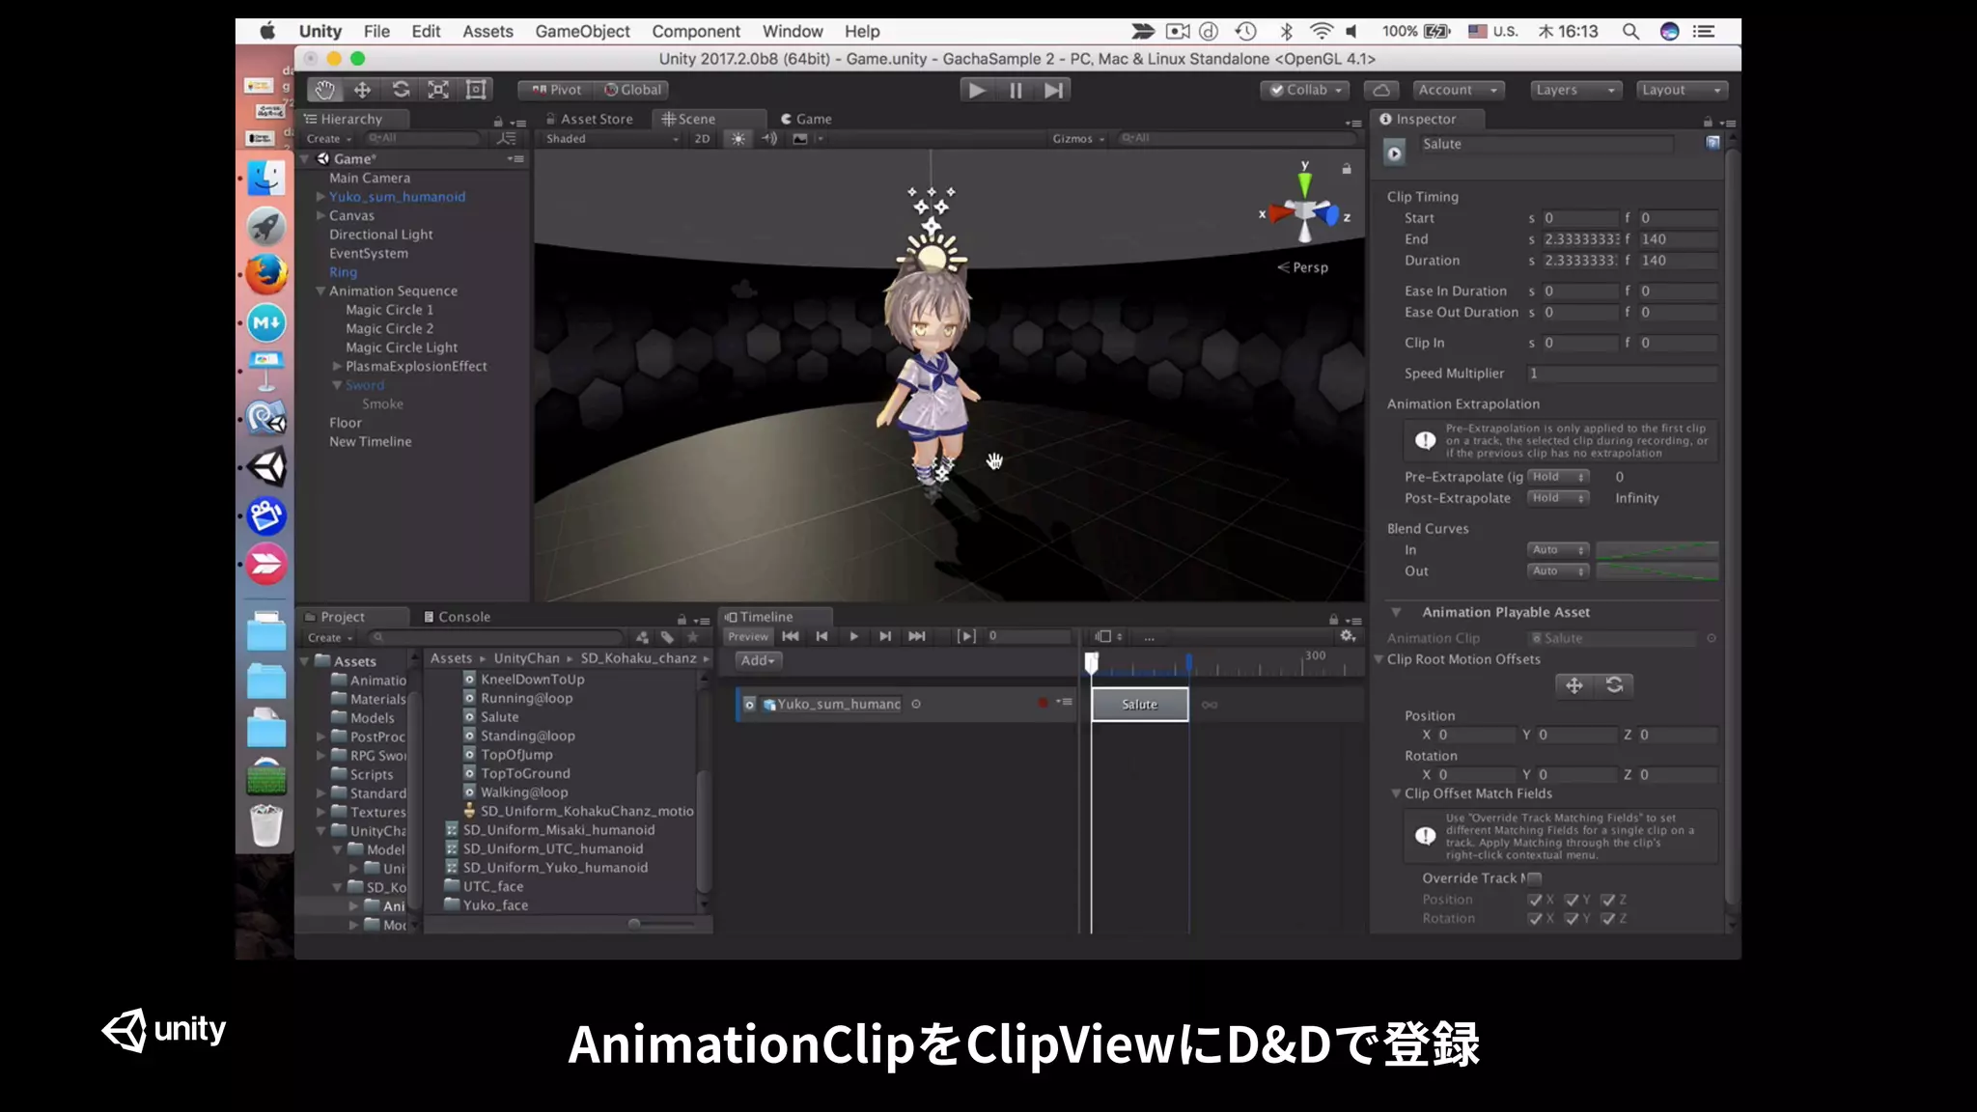Open the Gizmos dropdown
The image size is (1977, 1112).
[1077, 139]
